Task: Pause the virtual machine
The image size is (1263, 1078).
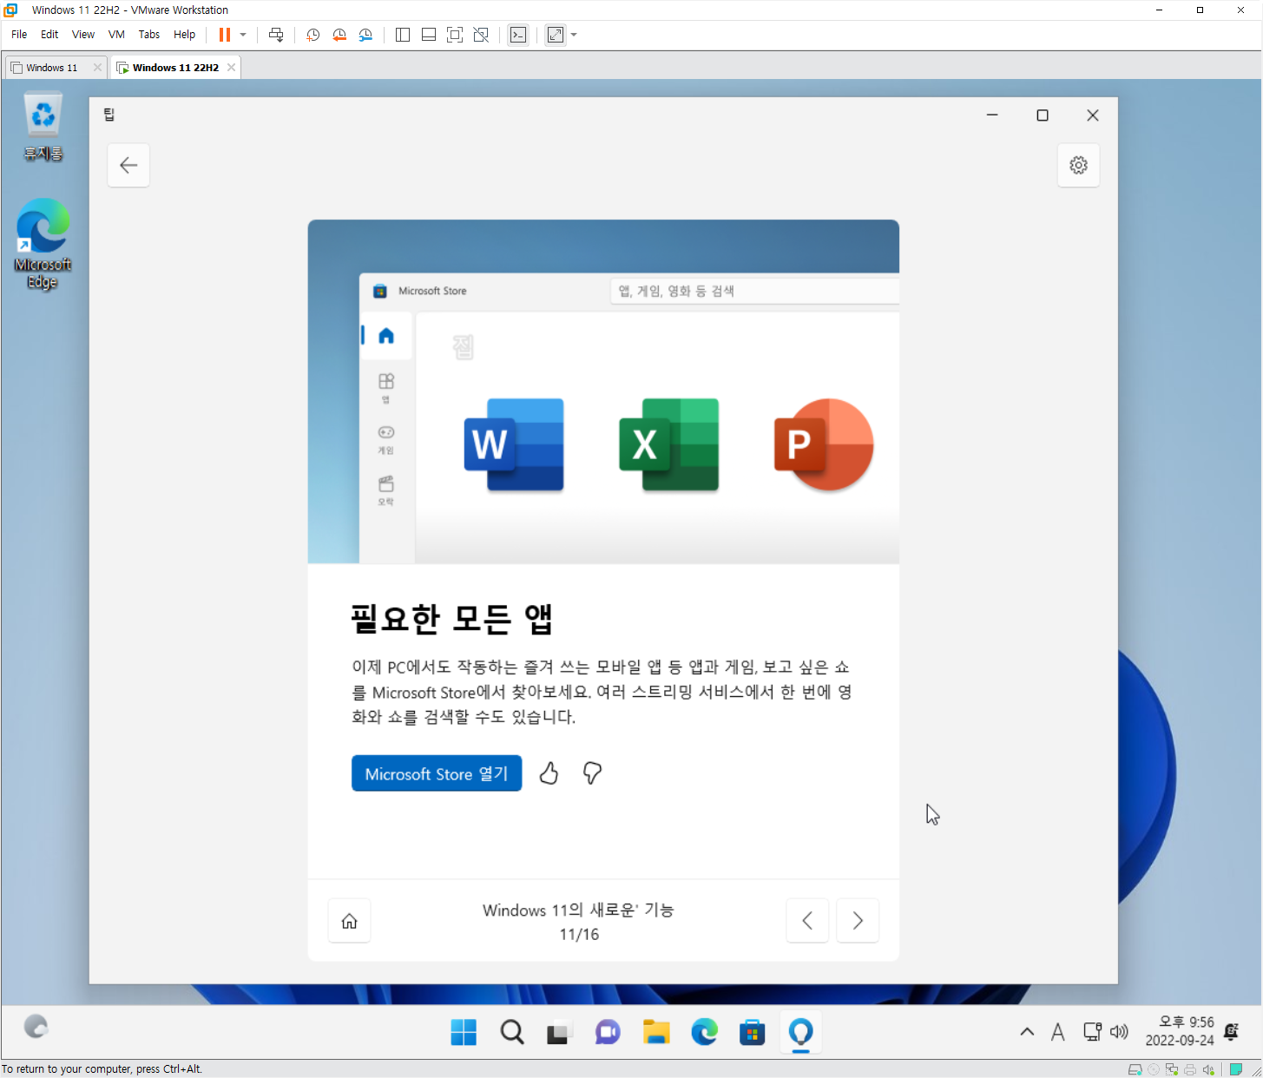Action: tap(225, 35)
